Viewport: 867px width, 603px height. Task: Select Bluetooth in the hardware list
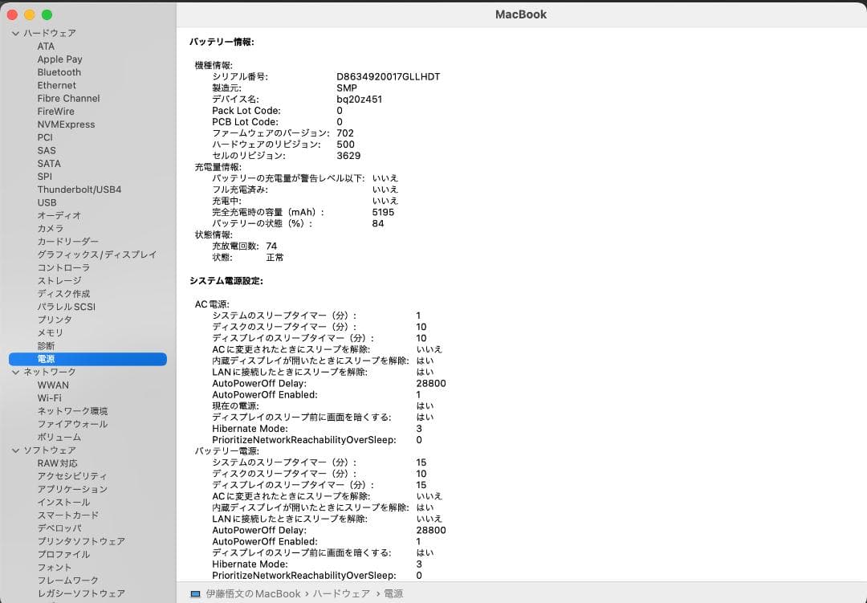[x=59, y=71]
